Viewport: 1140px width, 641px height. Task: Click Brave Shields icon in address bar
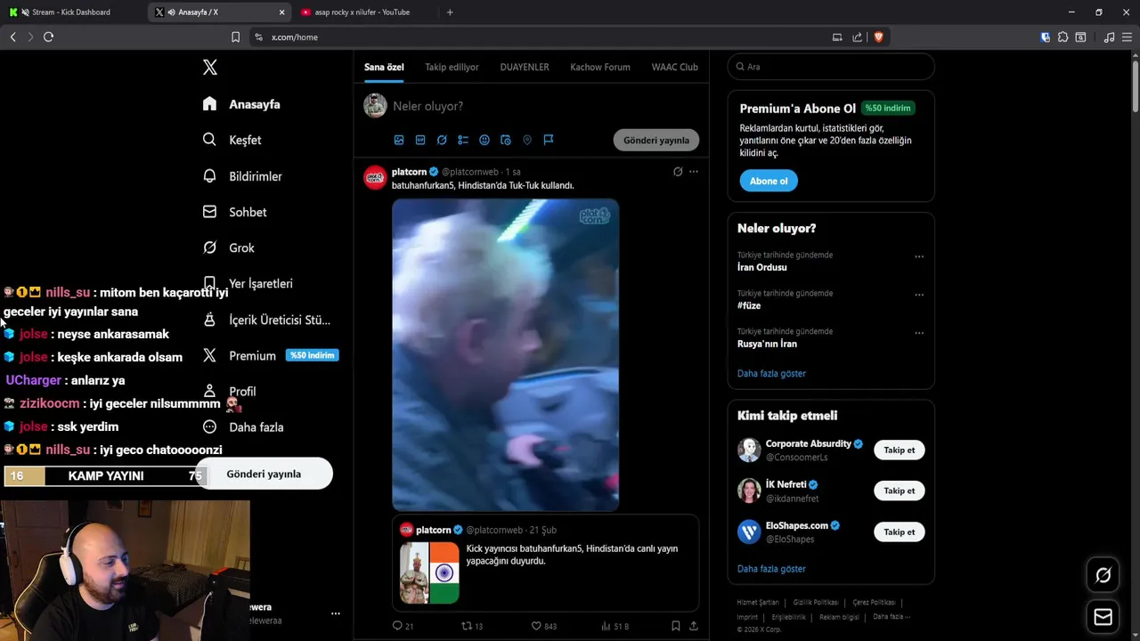[878, 37]
